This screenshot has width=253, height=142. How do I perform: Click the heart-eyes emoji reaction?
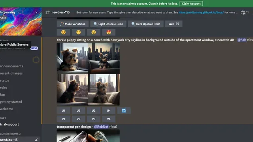pos(109,32)
